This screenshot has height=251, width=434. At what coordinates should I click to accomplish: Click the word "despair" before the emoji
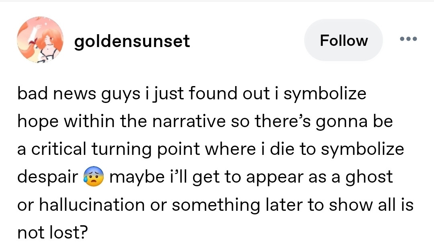click(47, 177)
